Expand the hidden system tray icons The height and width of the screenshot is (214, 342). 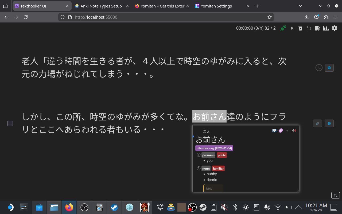click(x=299, y=207)
